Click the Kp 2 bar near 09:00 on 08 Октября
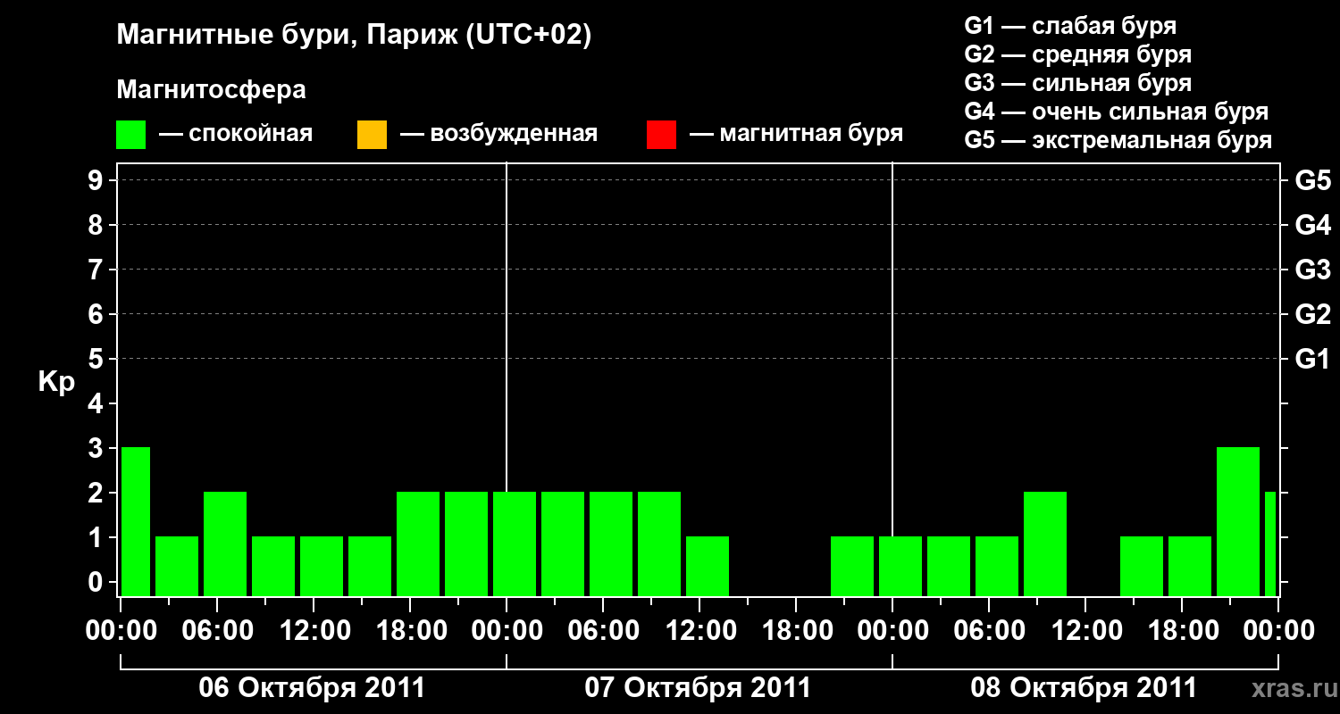Image resolution: width=1340 pixels, height=714 pixels. click(1045, 544)
